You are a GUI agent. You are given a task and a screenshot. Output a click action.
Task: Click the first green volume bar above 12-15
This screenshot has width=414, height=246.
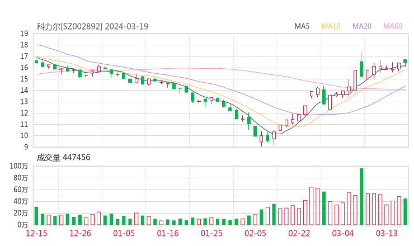[x=36, y=216]
